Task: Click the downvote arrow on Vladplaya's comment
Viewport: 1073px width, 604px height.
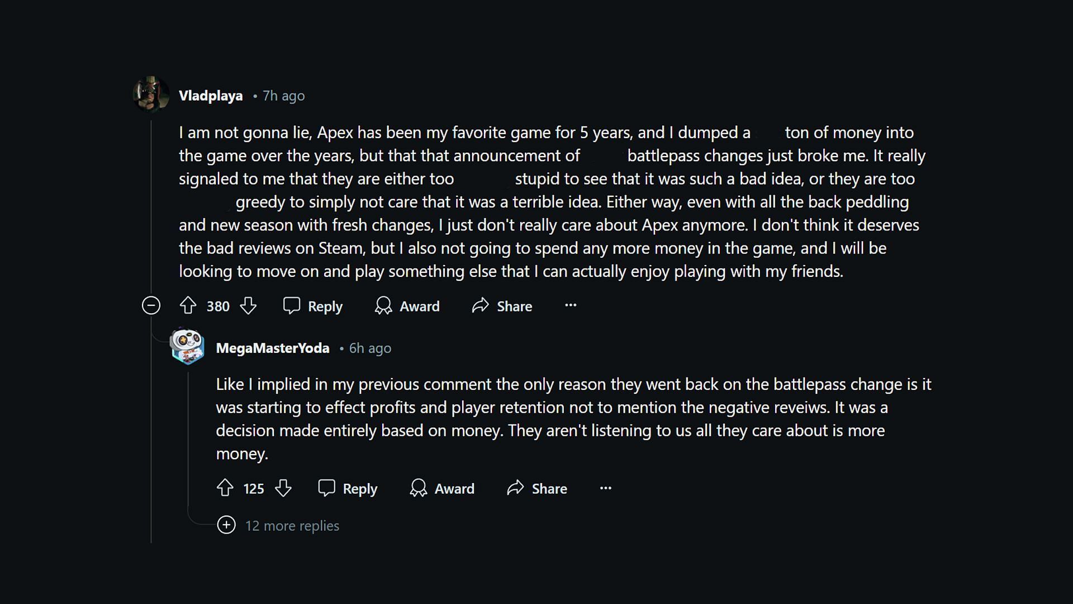Action: coord(248,306)
